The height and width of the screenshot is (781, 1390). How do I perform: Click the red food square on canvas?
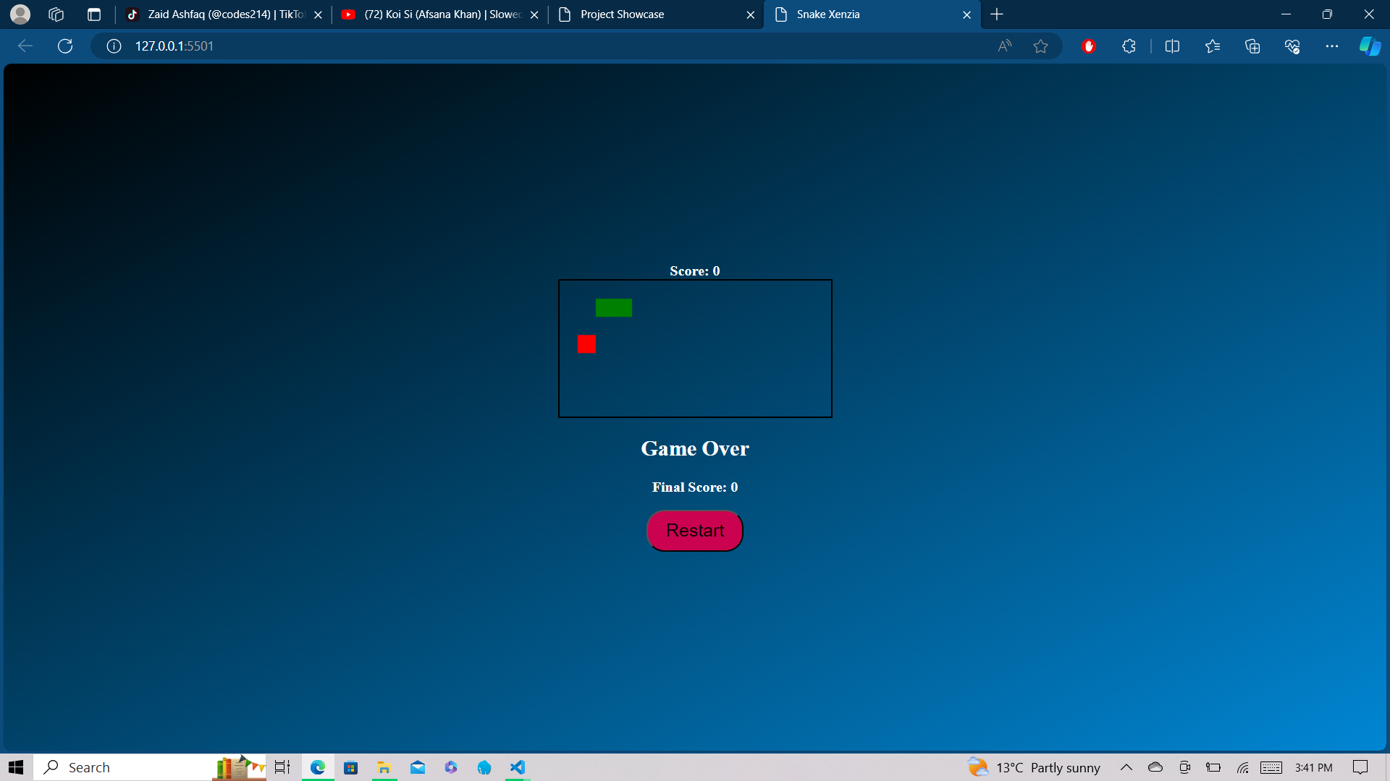(586, 344)
